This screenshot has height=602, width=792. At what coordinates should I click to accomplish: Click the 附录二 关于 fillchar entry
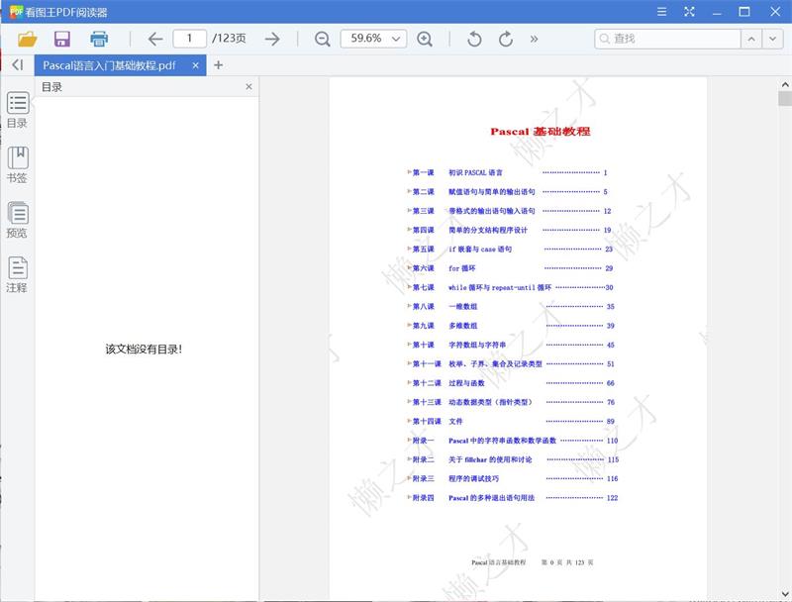coord(513,460)
